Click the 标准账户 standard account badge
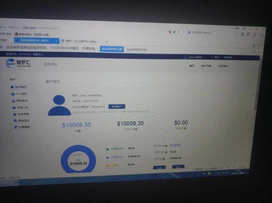Screen dimensions: 272x203 [x=116, y=107]
